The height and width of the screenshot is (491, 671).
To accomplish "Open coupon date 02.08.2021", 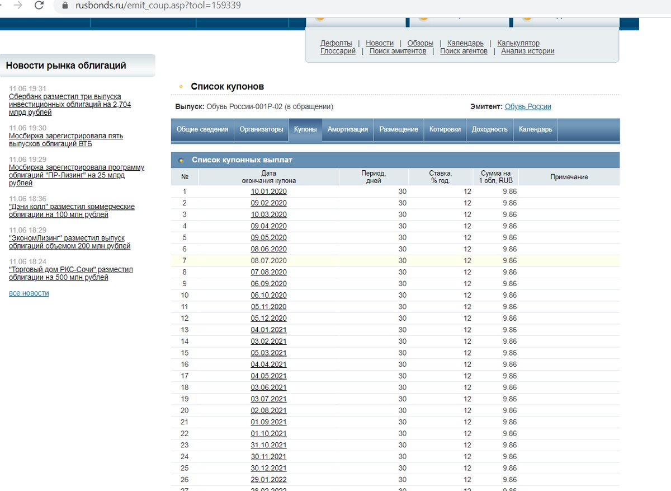I will 268,410.
